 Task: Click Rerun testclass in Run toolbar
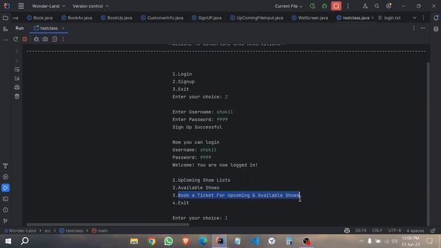point(16,39)
